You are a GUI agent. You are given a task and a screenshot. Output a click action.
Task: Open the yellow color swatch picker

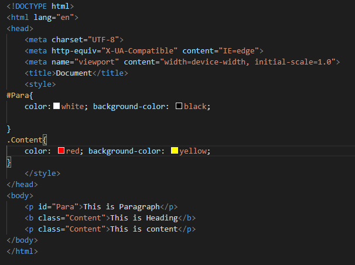pos(175,151)
